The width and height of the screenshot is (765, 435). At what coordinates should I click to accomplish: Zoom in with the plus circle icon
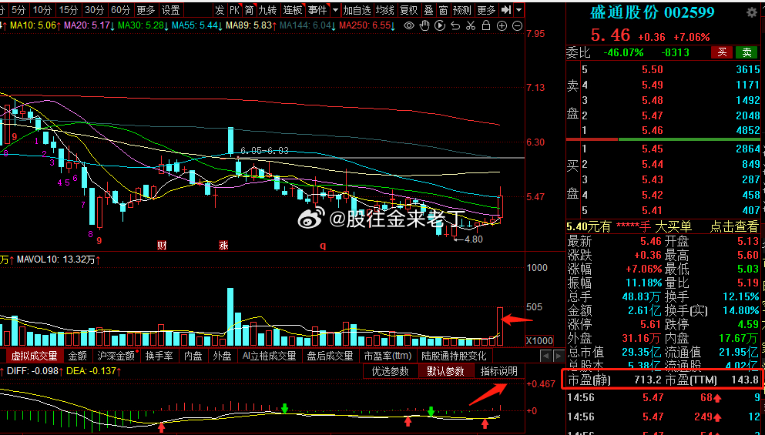(502, 25)
